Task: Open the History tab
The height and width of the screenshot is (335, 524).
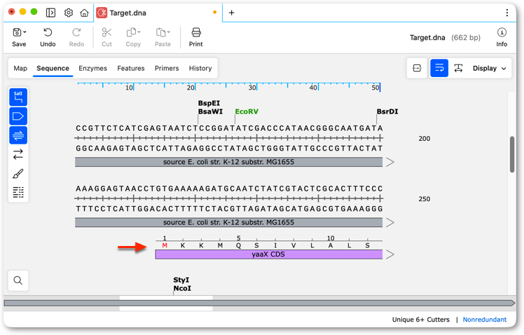Action: tap(200, 68)
